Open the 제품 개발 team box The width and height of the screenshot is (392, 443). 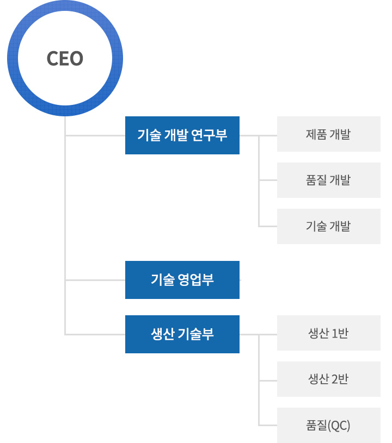pos(329,134)
